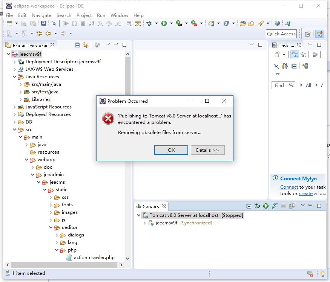Minimize the Servers view panel
330x282 pixels.
310,205
